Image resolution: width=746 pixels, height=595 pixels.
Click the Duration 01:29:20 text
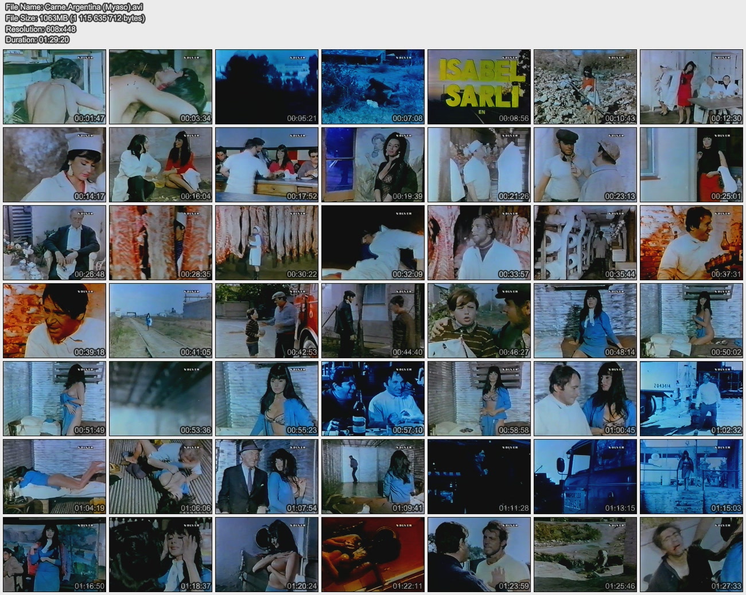[x=37, y=40]
